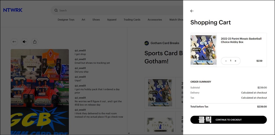Click the Total before Tax $239.00 value

pyautogui.click(x=262, y=107)
